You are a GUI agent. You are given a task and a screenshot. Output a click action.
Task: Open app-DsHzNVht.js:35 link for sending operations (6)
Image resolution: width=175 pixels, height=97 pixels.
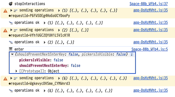point(150,78)
